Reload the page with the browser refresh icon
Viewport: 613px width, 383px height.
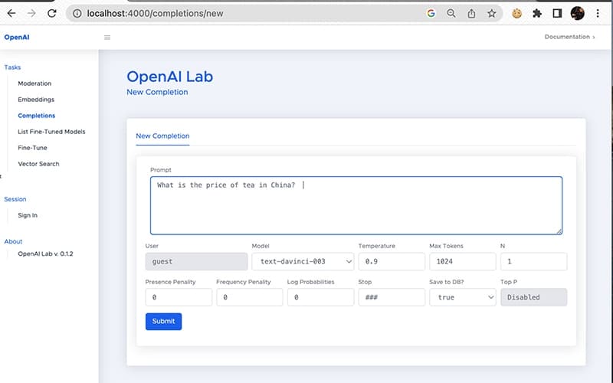(51, 13)
